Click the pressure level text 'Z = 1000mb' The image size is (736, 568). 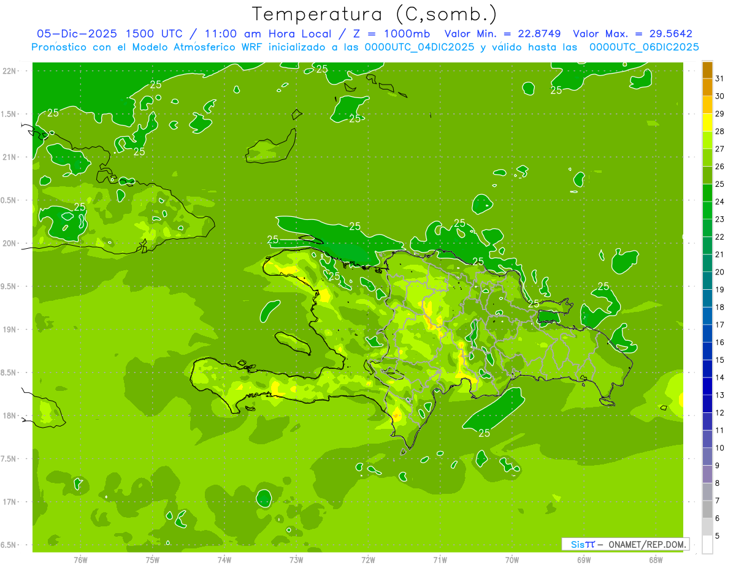389,34
